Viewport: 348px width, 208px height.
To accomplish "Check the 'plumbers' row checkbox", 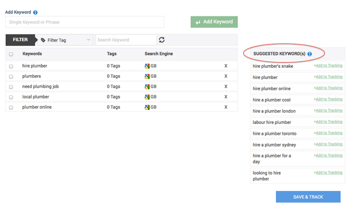I will click(11, 77).
